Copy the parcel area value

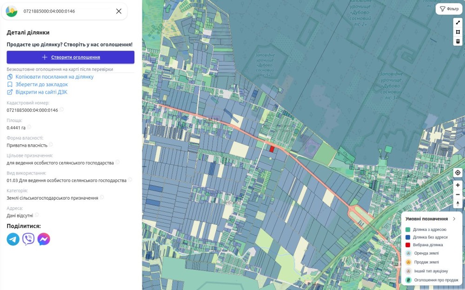29,127
